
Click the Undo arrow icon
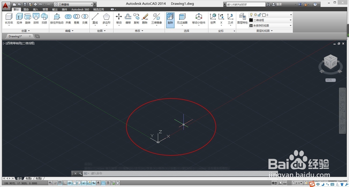click(x=40, y=4)
